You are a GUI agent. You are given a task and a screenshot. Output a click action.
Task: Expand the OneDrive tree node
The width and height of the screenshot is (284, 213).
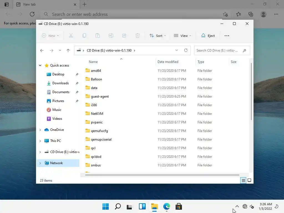click(x=40, y=130)
